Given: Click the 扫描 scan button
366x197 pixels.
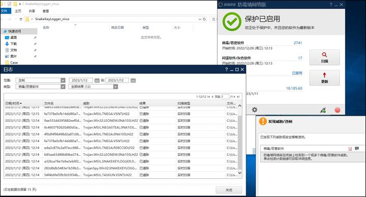Looking at the screenshot, I should coord(324,57).
